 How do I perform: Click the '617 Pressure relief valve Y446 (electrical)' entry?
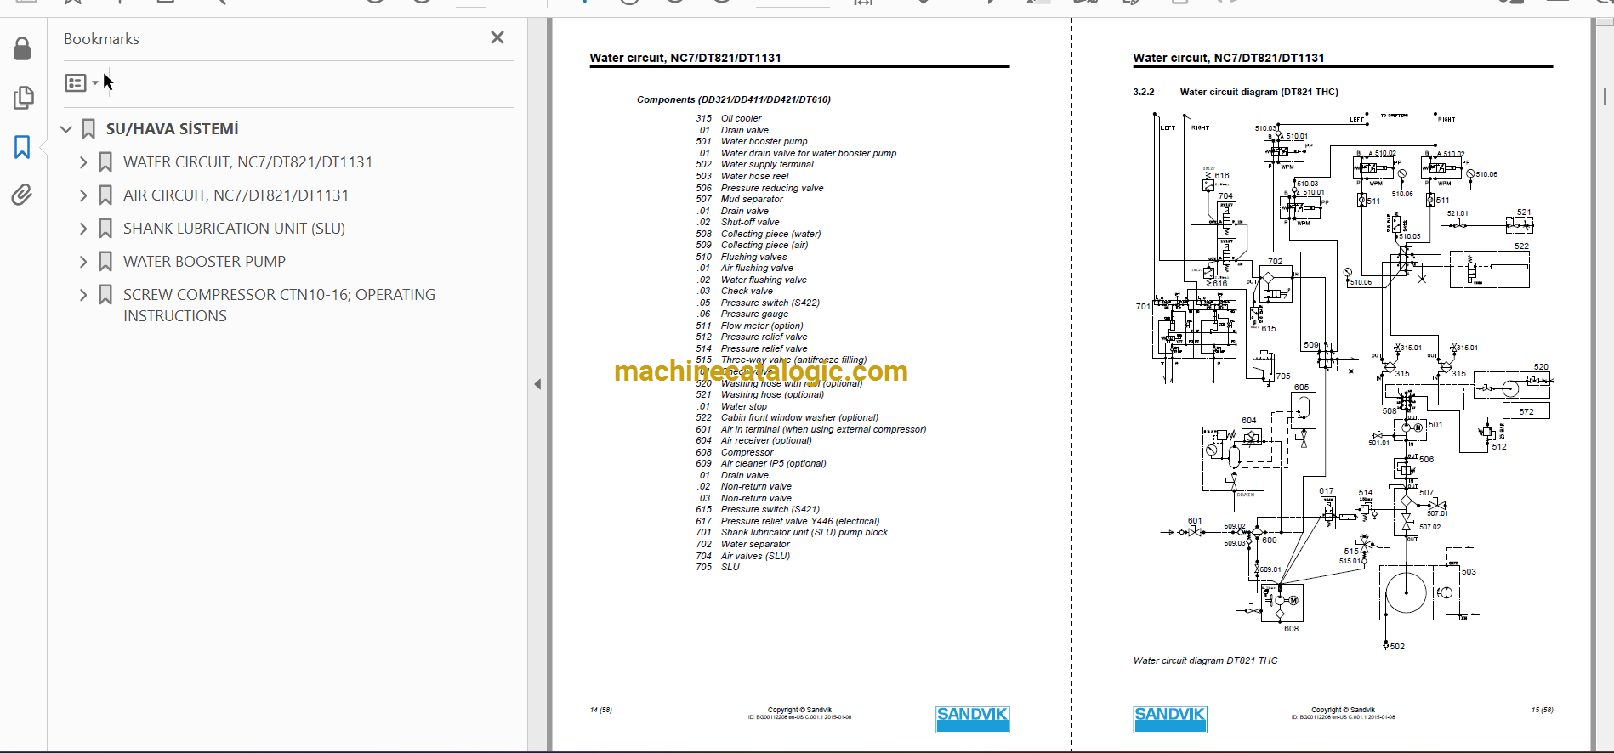787,521
